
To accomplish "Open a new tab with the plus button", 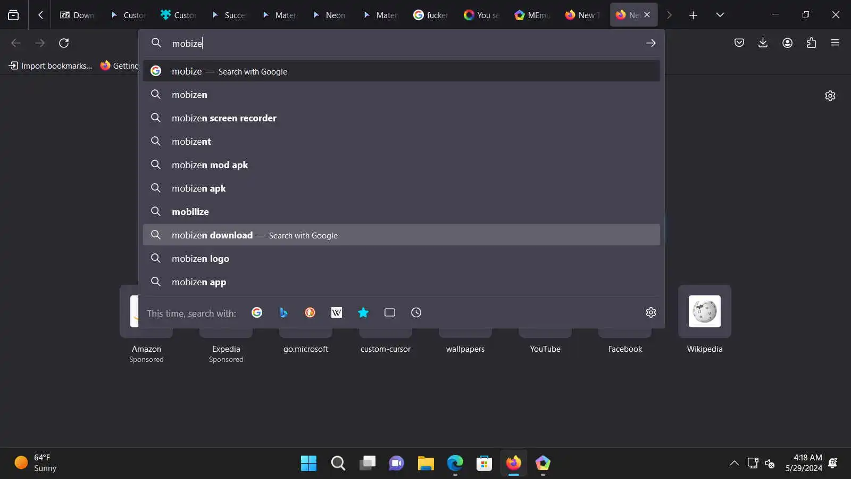I will pyautogui.click(x=693, y=15).
